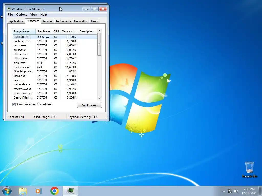This screenshot has width=262, height=196.
Task: Switch to the Users tab
Action: pyautogui.click(x=95, y=21)
